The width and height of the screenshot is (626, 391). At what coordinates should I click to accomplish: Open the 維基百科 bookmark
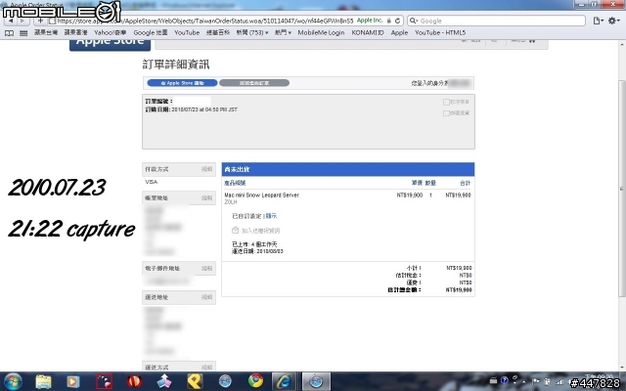[x=218, y=32]
